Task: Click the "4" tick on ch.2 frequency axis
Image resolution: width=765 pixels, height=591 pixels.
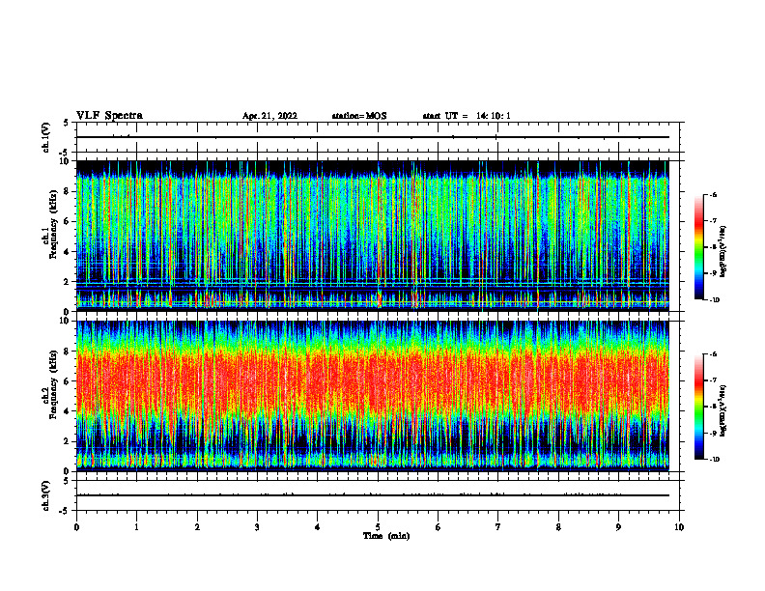Action: tap(67, 411)
